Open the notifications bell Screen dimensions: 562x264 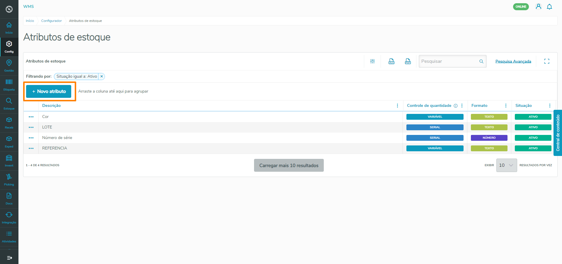549,6
